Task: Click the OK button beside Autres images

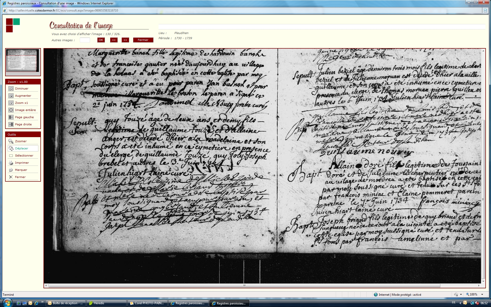Action: (101, 40)
